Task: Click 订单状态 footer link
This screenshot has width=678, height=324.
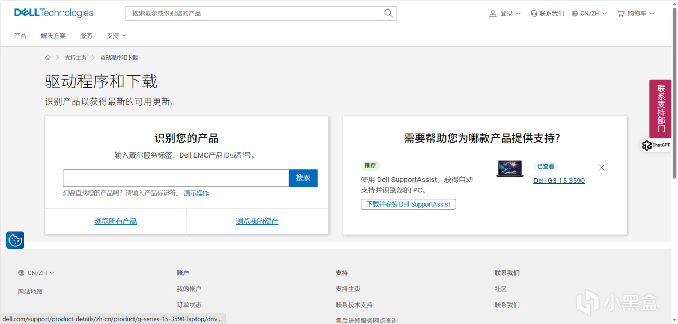Action: (189, 304)
